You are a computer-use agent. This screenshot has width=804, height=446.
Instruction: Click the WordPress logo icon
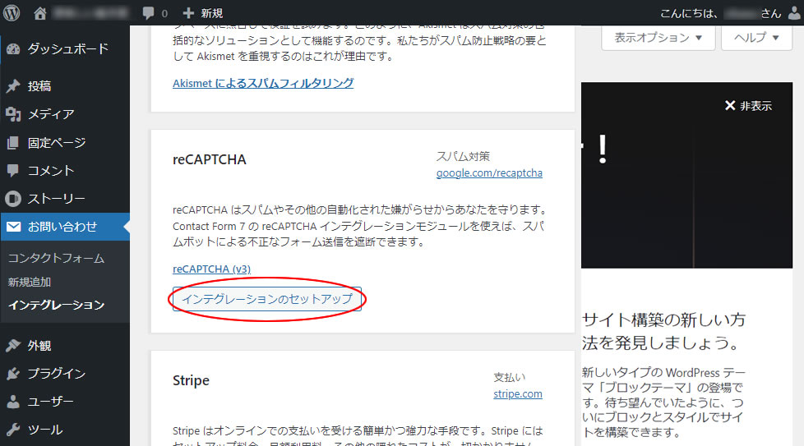(x=12, y=13)
